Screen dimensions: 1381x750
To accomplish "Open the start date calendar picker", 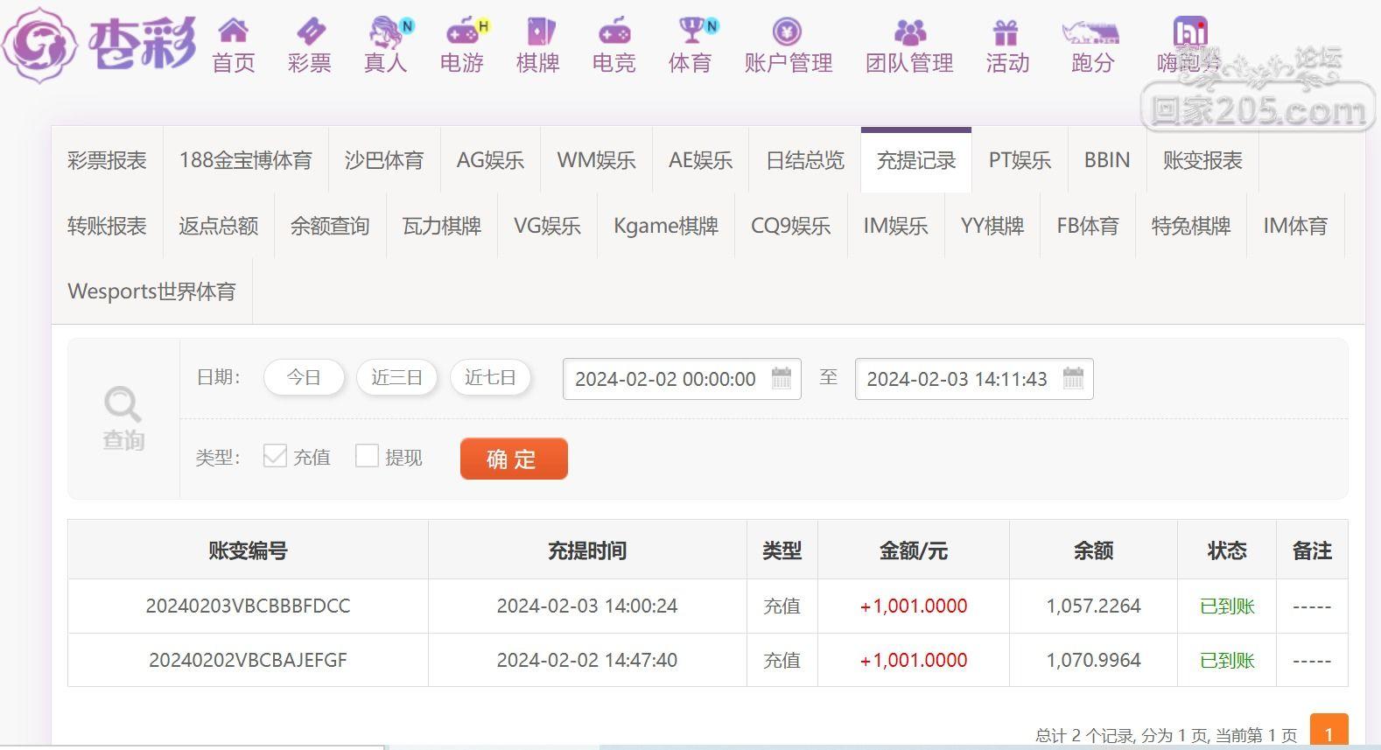I will tap(782, 378).
